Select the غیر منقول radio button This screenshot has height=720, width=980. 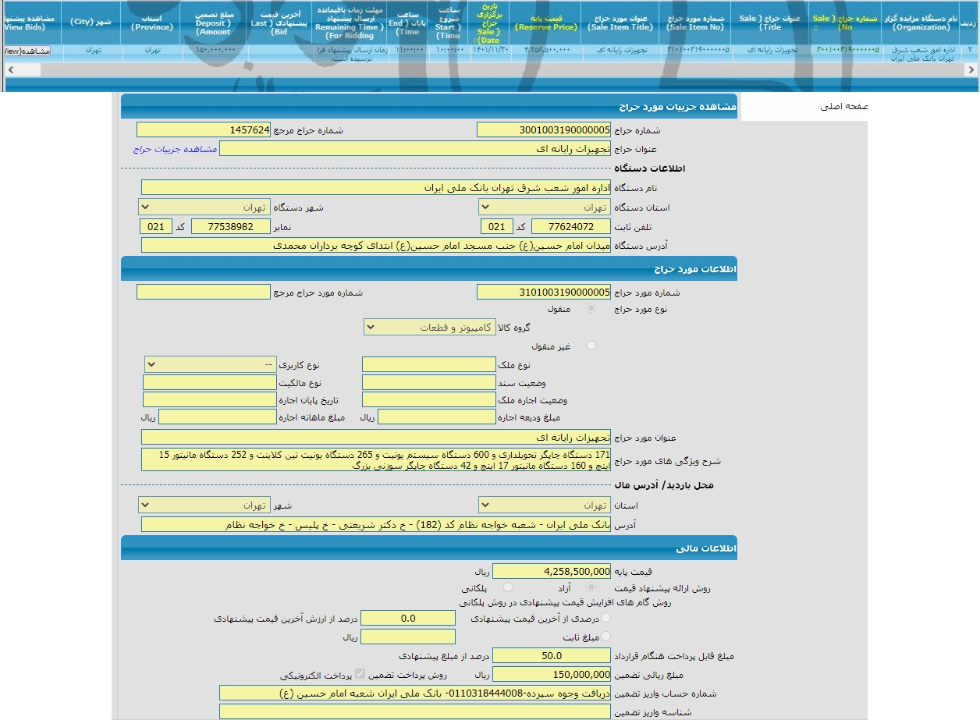(x=592, y=346)
